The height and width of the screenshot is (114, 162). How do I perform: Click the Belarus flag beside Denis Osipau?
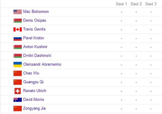[x=17, y=20]
